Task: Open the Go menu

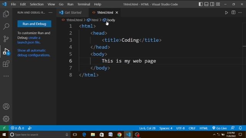Action: (61, 4)
